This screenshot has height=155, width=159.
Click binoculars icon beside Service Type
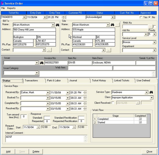pos(151,92)
